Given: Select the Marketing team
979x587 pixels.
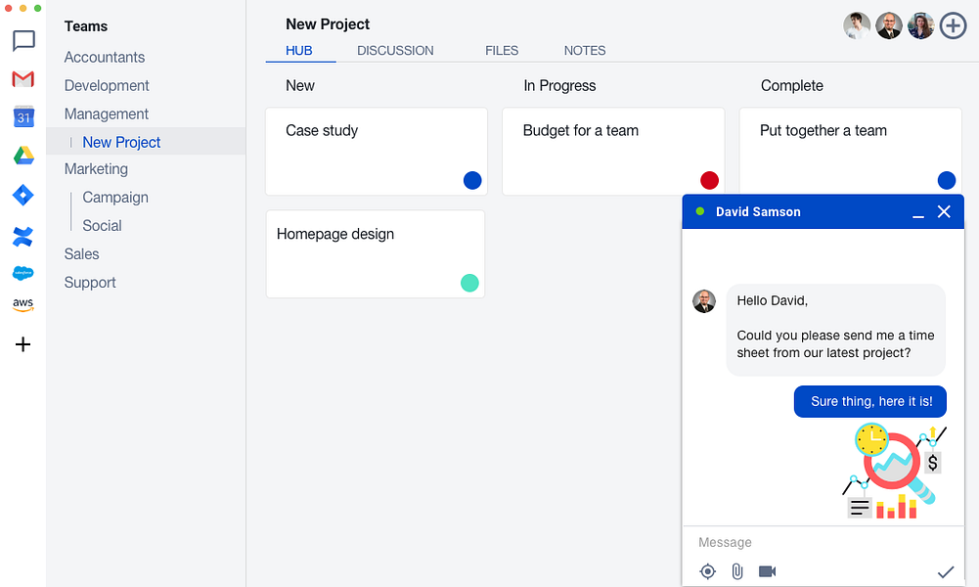Looking at the screenshot, I should tap(96, 169).
